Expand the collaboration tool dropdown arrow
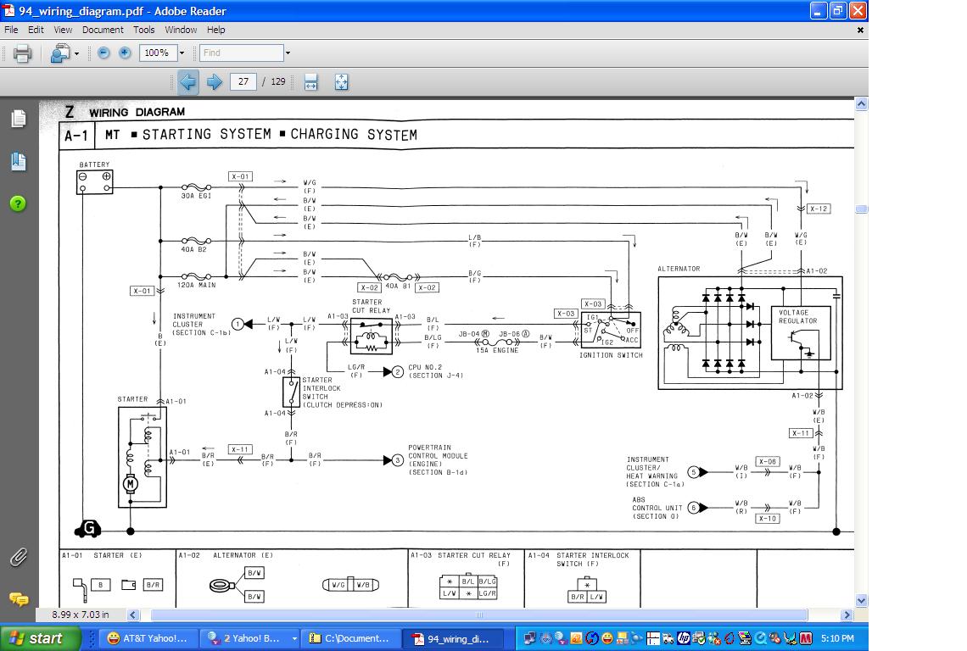The width and height of the screenshot is (967, 651). tap(76, 53)
